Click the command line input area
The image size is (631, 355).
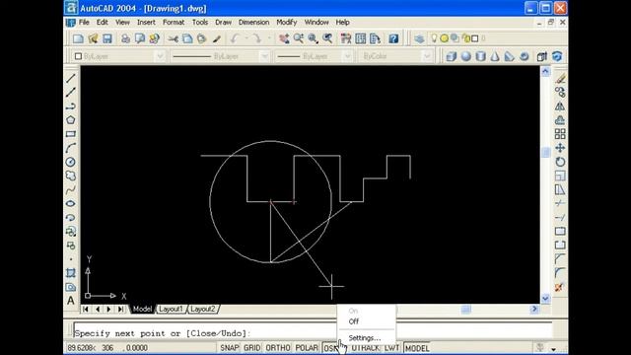tap(314, 329)
